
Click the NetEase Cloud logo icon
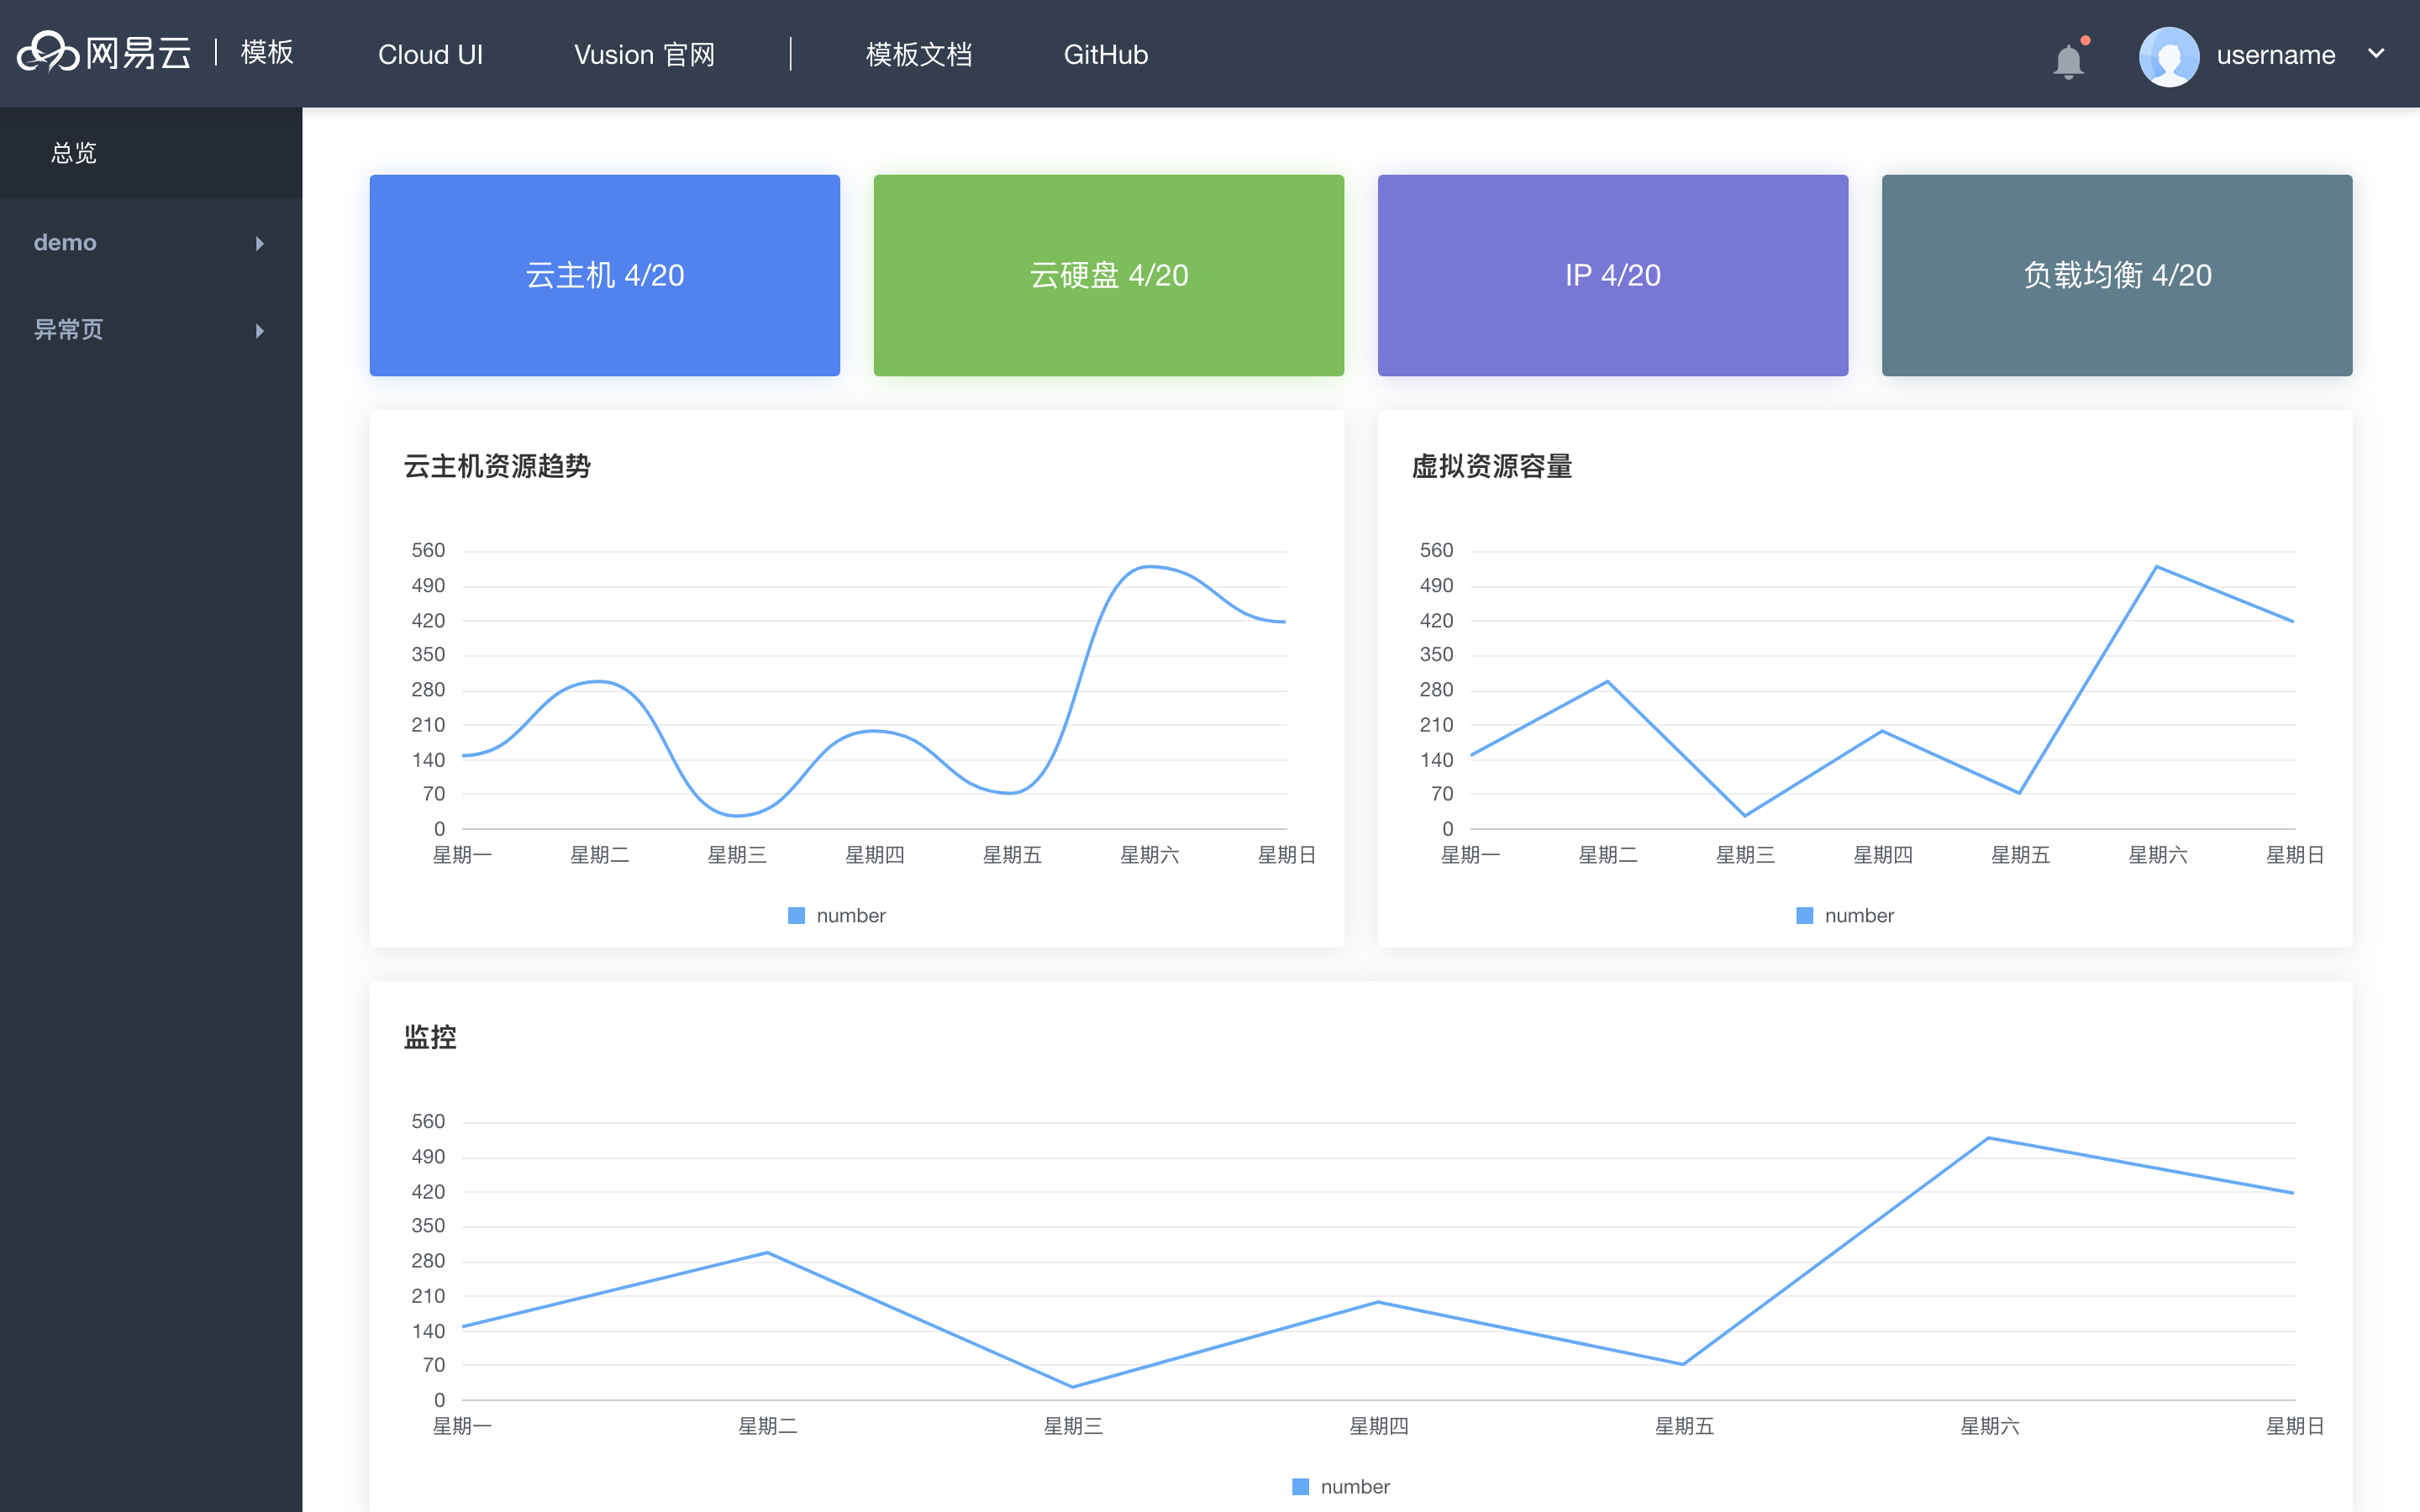pos(48,52)
